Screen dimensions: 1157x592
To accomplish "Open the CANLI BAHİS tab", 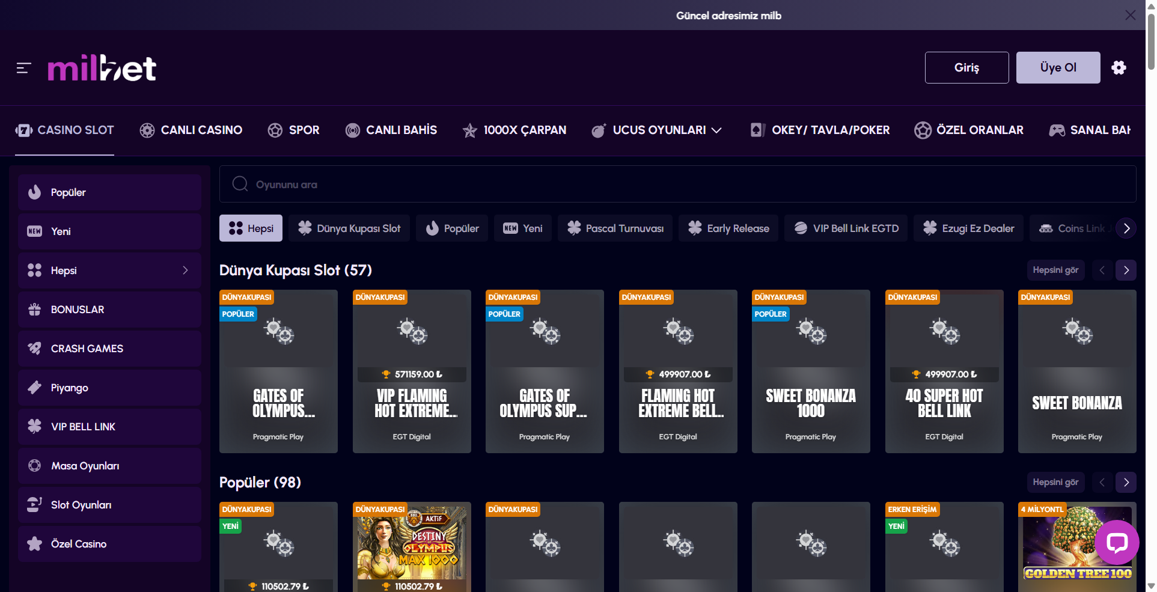I will point(391,130).
